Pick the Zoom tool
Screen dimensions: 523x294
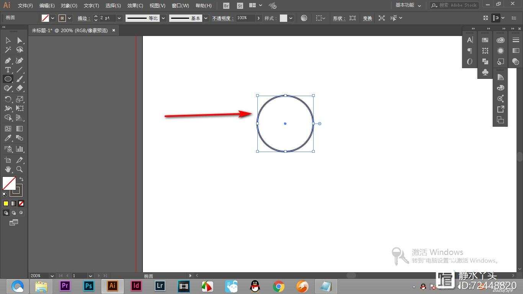click(20, 169)
